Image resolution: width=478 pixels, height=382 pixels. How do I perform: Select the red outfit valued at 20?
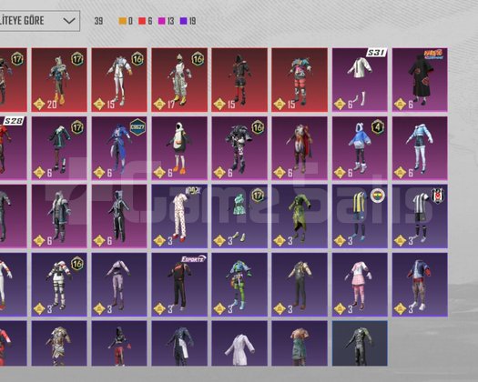coord(59,80)
